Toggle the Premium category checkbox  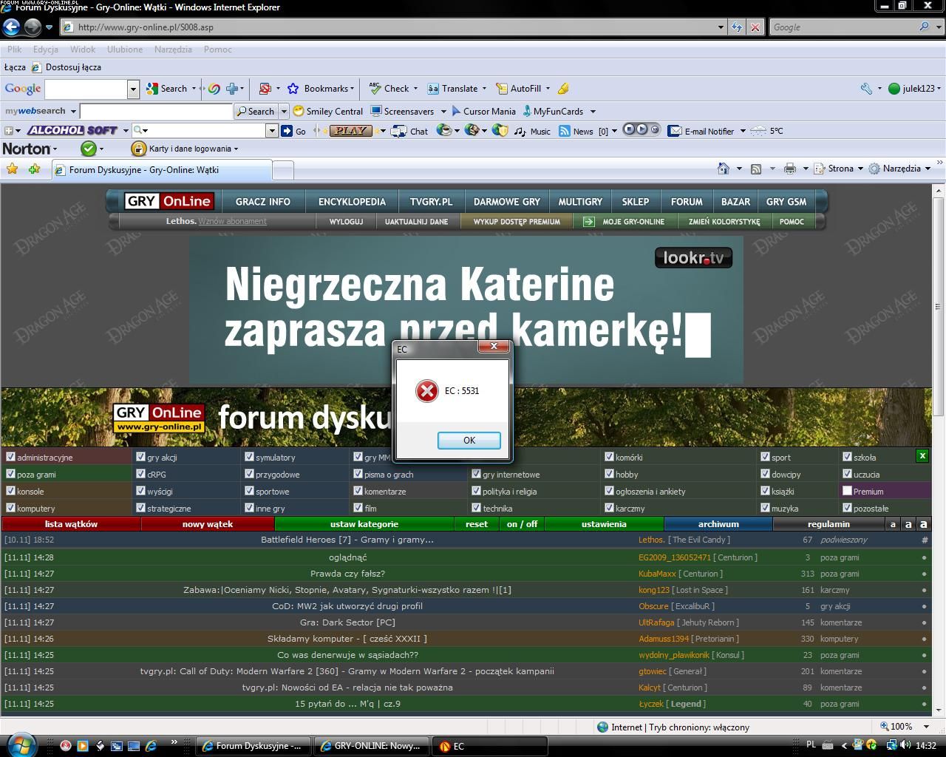847,491
